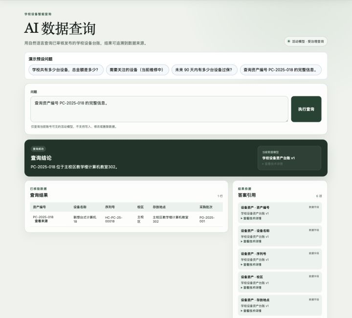Viewport: 352px width, 318px height.
Task: Click the 校区 column header
Action: coord(140,207)
